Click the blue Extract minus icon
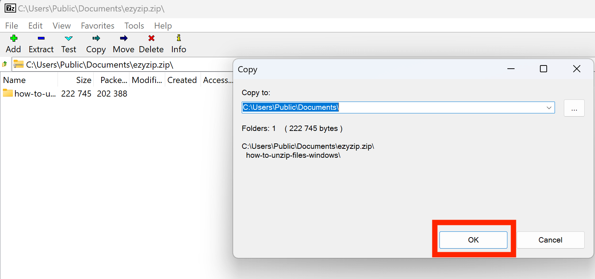The image size is (595, 279). click(41, 38)
